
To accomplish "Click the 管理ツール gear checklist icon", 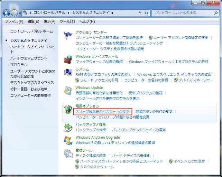I will (x=68, y=153).
